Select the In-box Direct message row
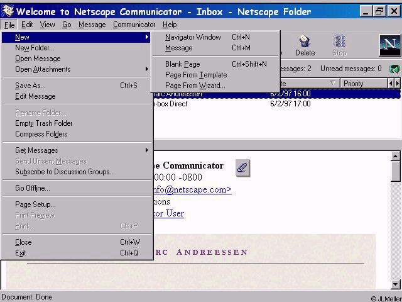402x302 pixels. (277, 104)
